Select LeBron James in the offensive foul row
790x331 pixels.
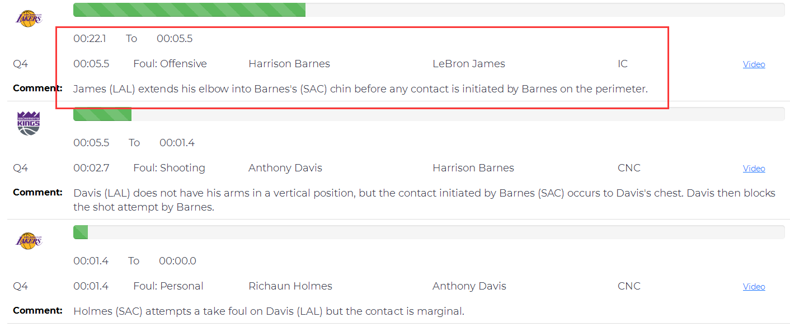468,64
